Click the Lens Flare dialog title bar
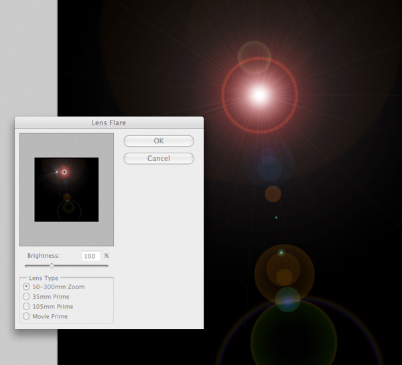The image size is (402, 365). point(109,123)
